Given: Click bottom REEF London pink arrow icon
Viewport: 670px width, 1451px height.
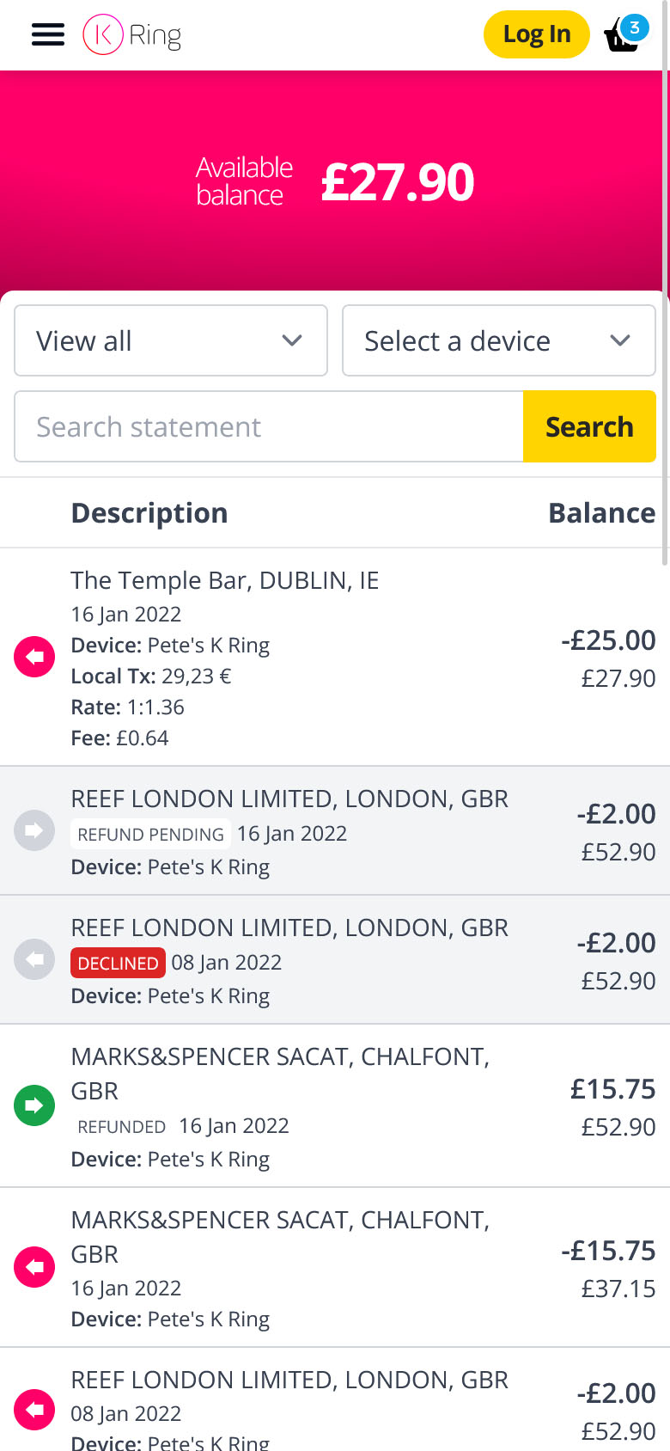Looking at the screenshot, I should click(x=34, y=1410).
